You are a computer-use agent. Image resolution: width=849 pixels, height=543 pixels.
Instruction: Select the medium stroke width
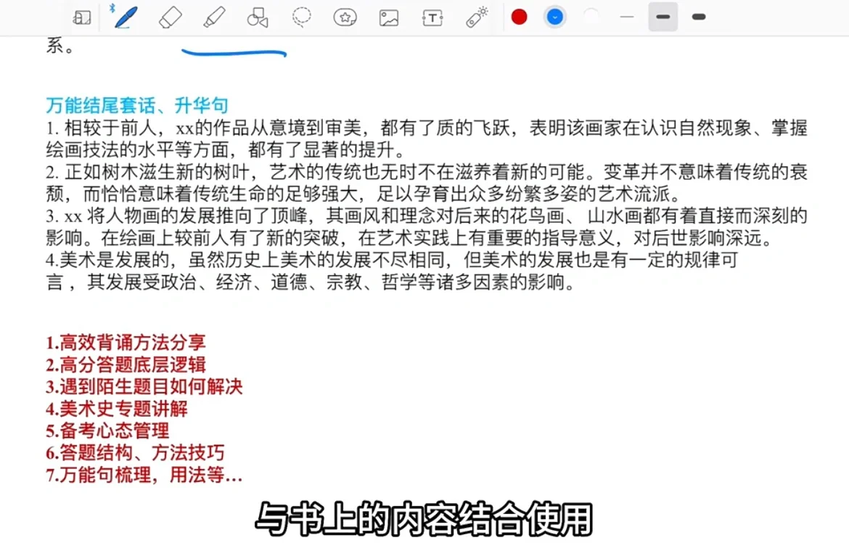coord(663,17)
